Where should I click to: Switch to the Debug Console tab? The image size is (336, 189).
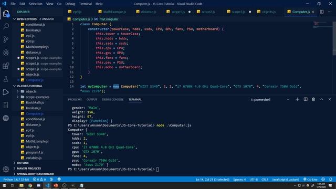point(113,99)
